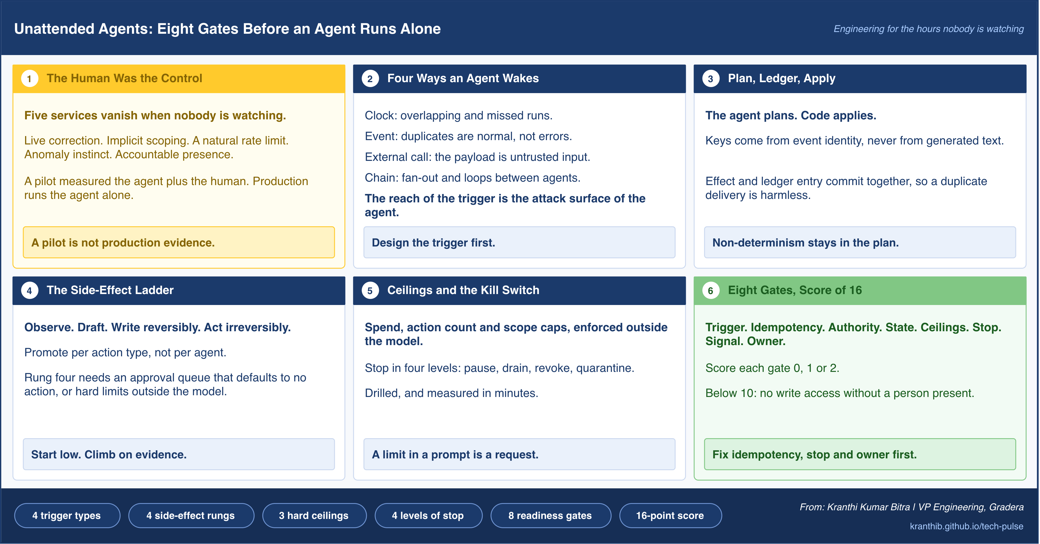Click the number 4 badge beside The Side-Effect Ladder
The height and width of the screenshot is (544, 1040).
pos(29,290)
